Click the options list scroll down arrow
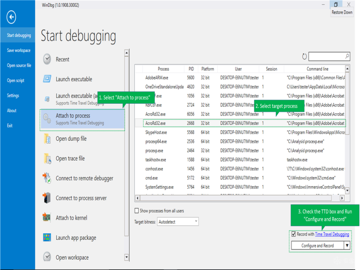 pyautogui.click(x=126, y=257)
